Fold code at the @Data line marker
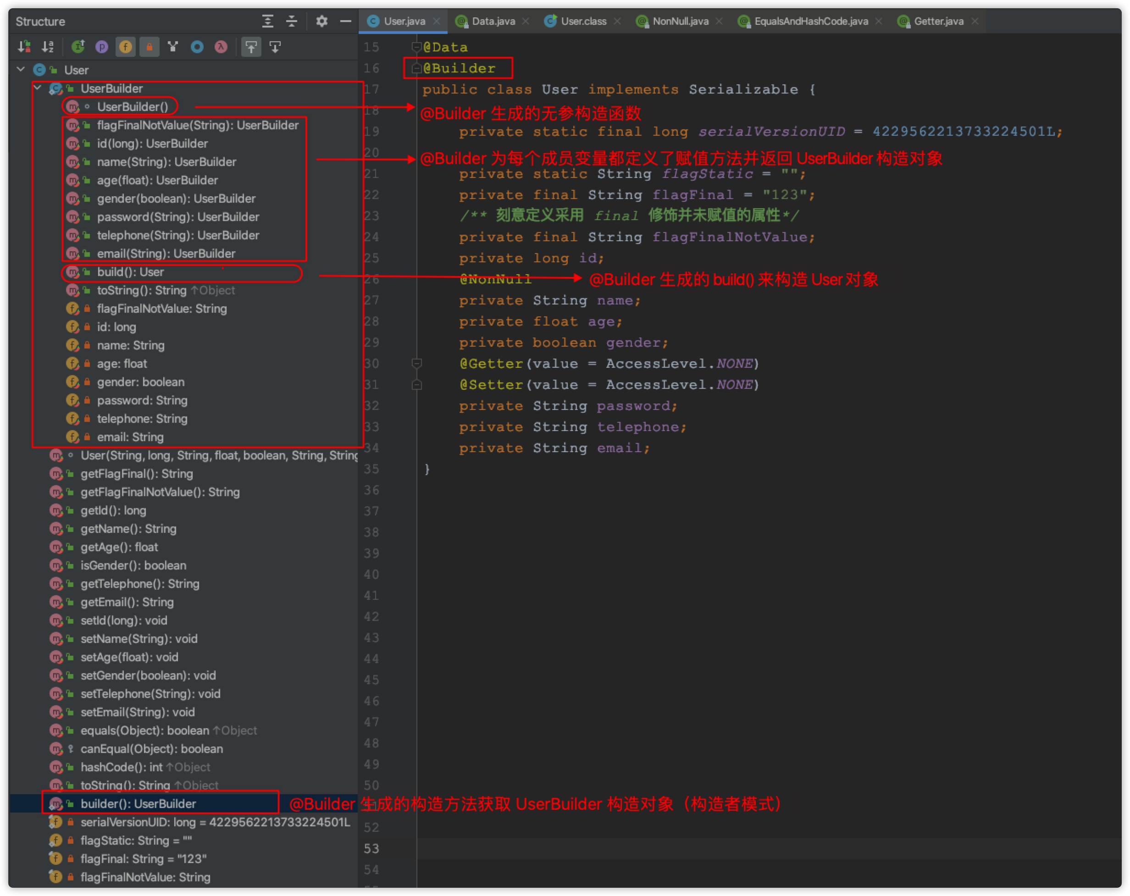Screen dimensions: 1130x896 click(x=417, y=47)
